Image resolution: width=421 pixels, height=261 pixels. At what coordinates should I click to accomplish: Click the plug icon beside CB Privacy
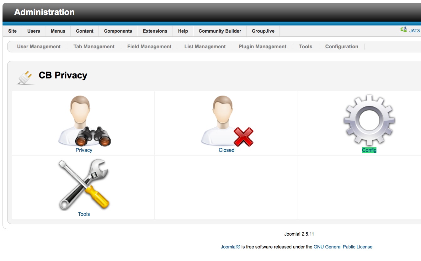pyautogui.click(x=25, y=77)
